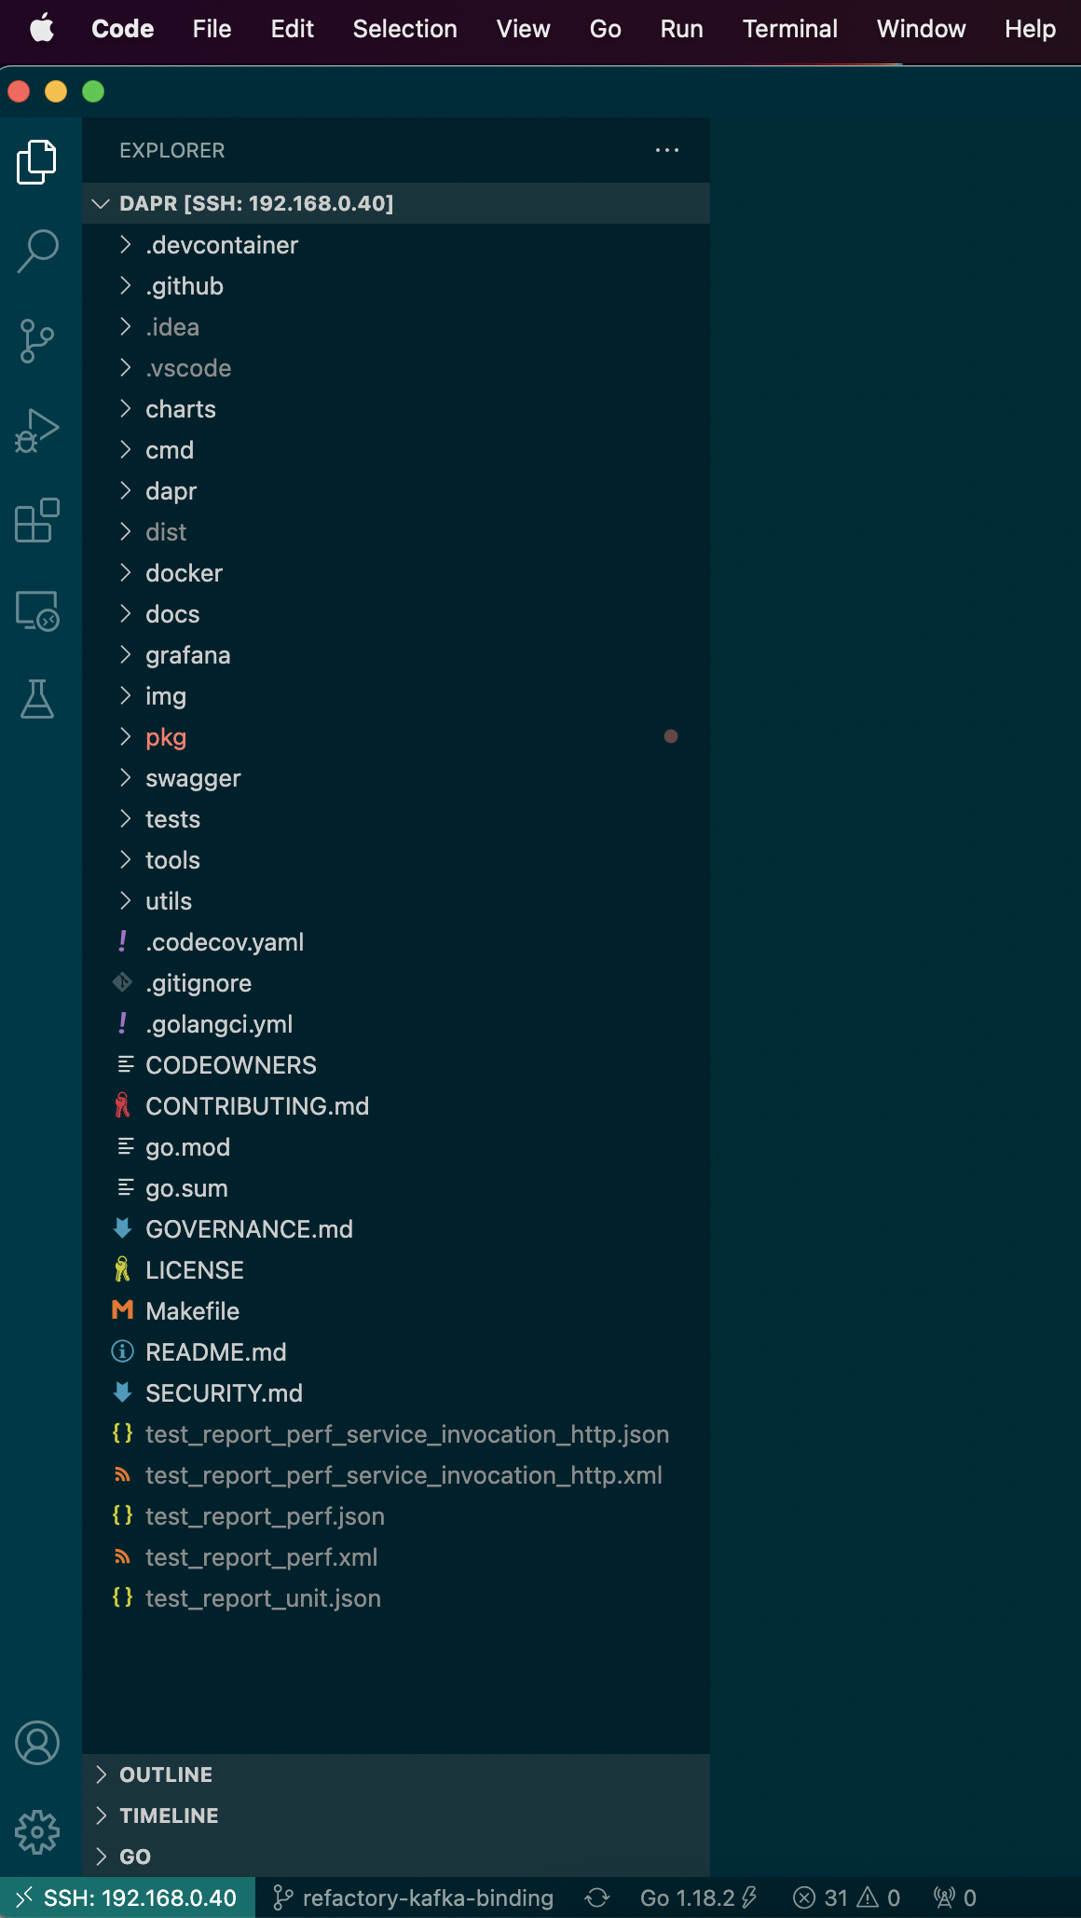Open test_report_perf_service_invocation_http.xml
Screen dimensions: 1081x1918
[396, 1475]
